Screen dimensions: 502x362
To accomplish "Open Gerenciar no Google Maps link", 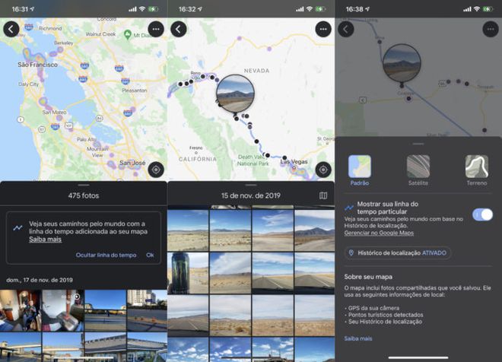I will tap(379, 233).
